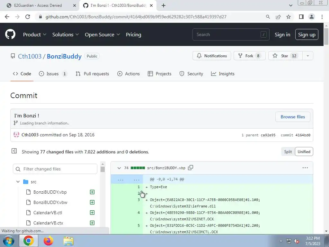Close the I'm Bonzi GitHub tab
The height and width of the screenshot is (247, 329).
151,5
